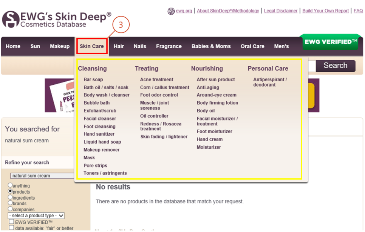Choose Foot cleansing category
This screenshot has width=365, height=232.
coord(99,127)
